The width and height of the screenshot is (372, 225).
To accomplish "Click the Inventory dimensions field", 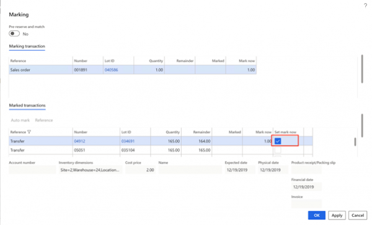I will pyautogui.click(x=91, y=170).
